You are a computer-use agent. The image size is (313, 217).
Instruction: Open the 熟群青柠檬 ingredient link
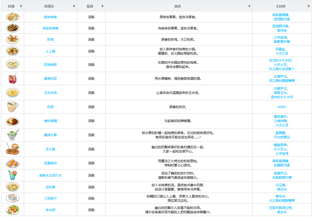[x=282, y=41]
